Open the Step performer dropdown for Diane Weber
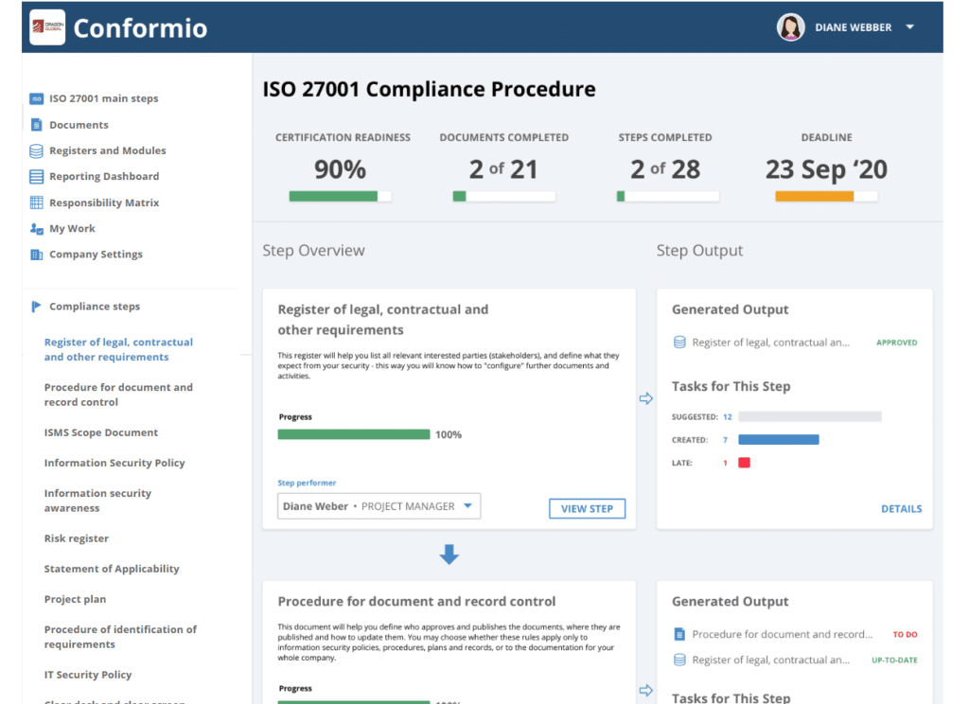Image resolution: width=969 pixels, height=704 pixels. point(379,506)
